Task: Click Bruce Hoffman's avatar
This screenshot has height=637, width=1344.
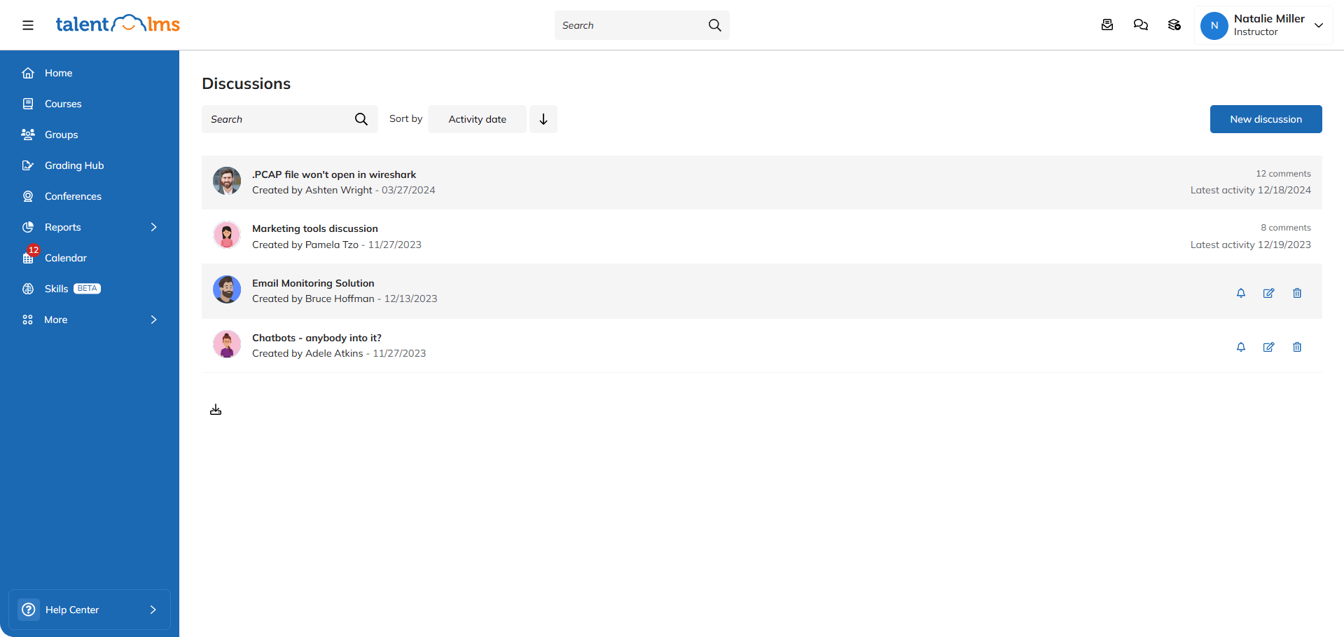Action: coord(227,289)
